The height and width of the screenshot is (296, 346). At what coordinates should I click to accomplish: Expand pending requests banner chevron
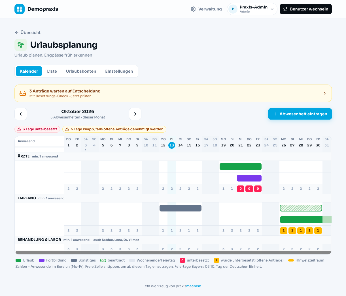click(x=325, y=93)
